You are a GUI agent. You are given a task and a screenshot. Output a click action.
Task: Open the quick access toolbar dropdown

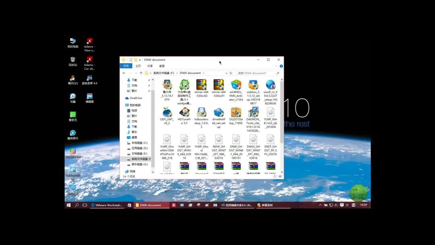[x=140, y=60]
